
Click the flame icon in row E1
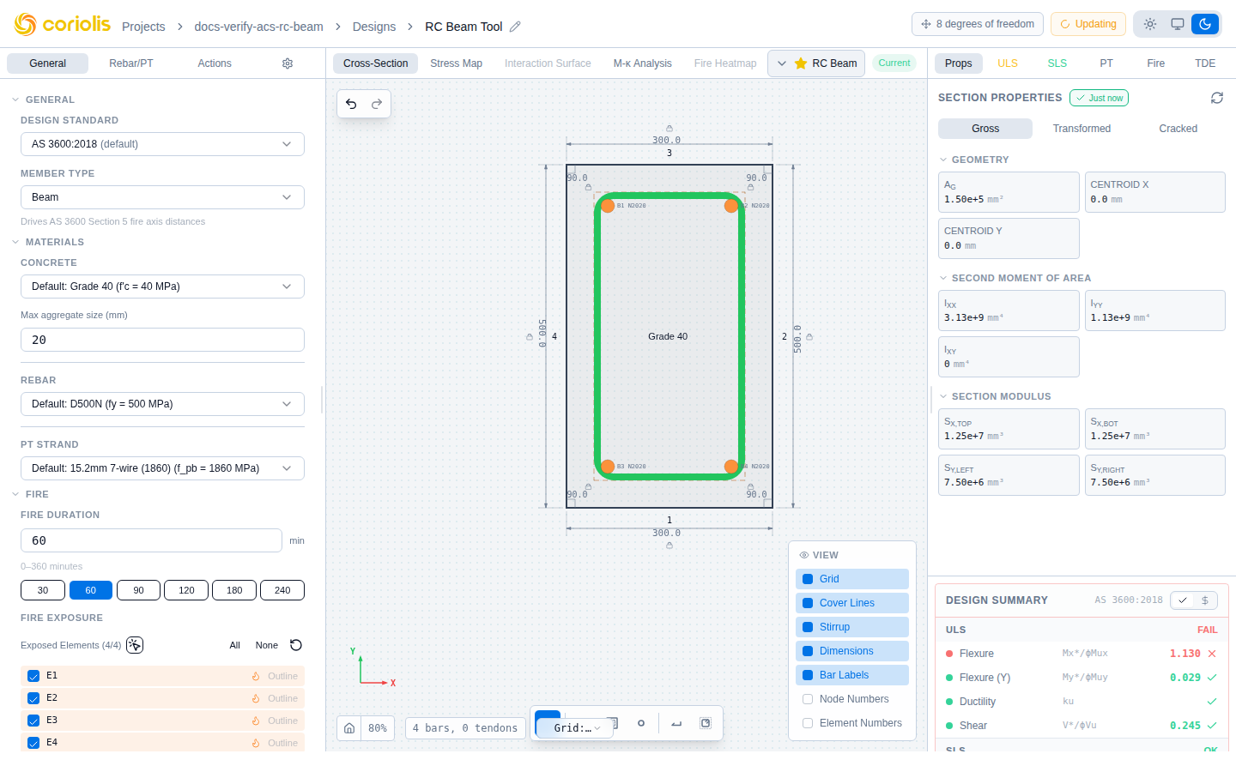point(256,676)
